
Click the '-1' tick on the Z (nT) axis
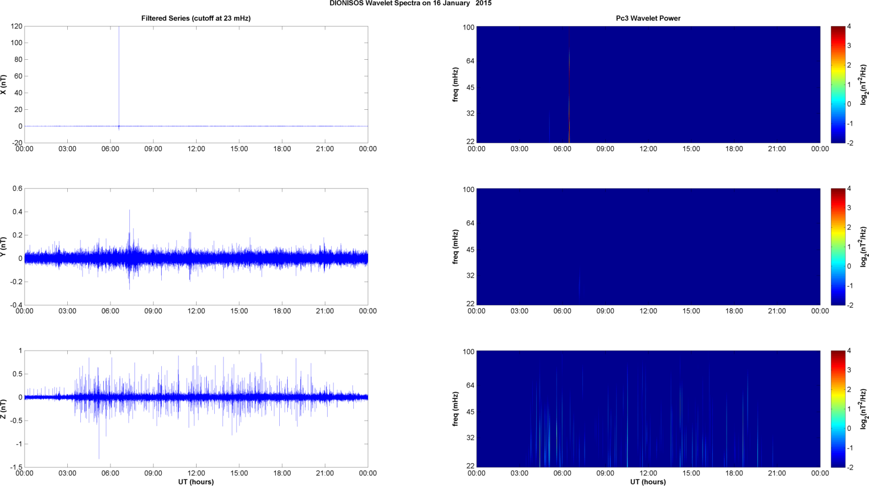(x=18, y=444)
